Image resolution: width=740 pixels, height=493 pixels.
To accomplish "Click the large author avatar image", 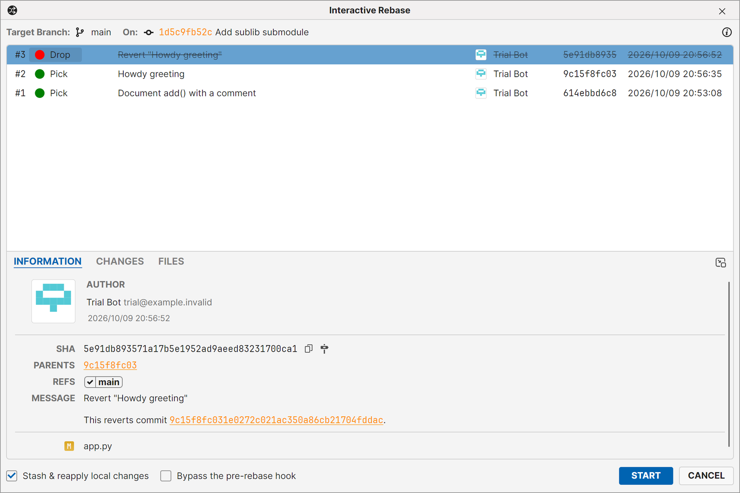I will click(x=53, y=301).
